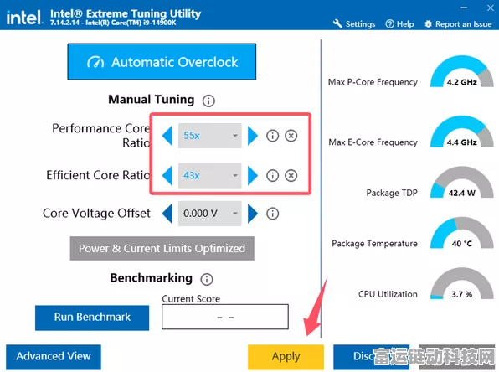Click Report an Issue
The width and height of the screenshot is (499, 372).
click(x=458, y=24)
